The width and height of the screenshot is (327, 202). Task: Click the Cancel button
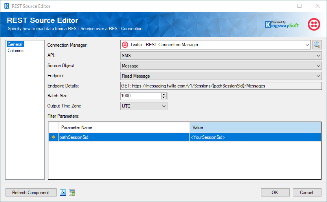307,193
